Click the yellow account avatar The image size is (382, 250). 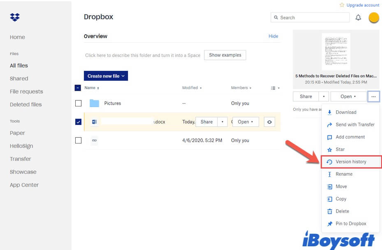[x=374, y=18]
